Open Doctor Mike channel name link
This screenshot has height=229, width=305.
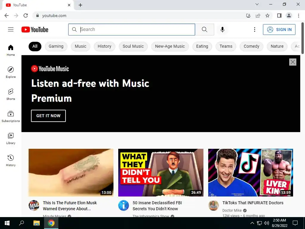click(x=232, y=210)
